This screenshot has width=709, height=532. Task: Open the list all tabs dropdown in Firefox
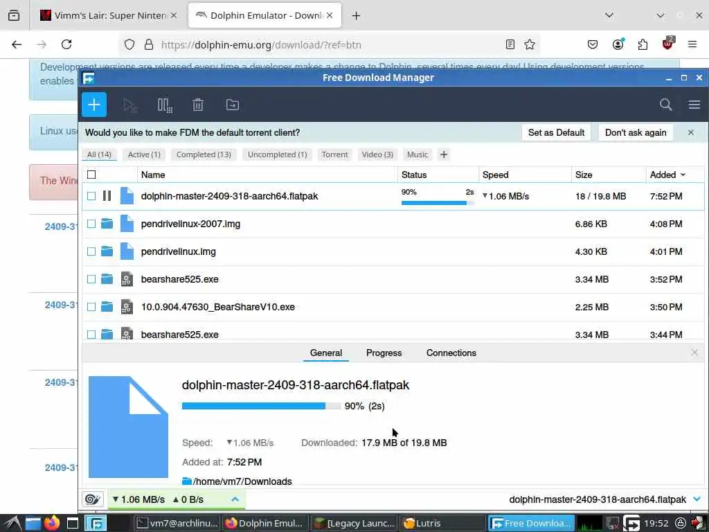click(x=609, y=15)
